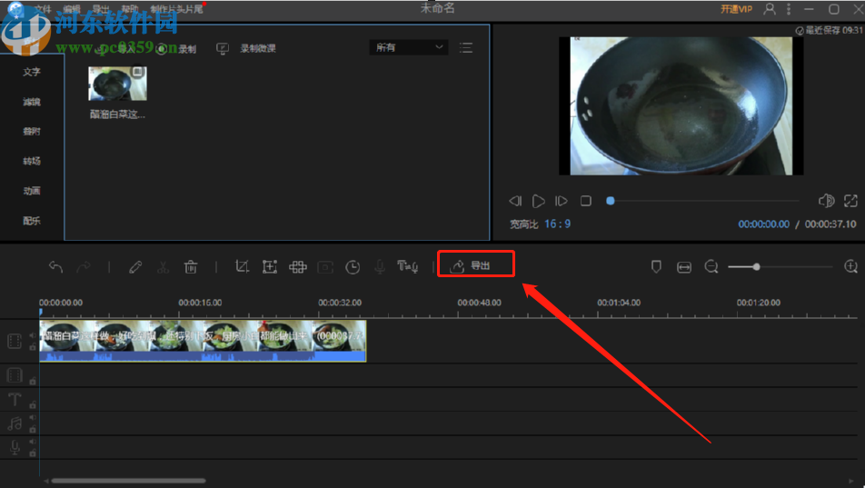Screen dimensions: 865x488
Task: Open the 制作片头片尾 menu
Action: [x=176, y=9]
